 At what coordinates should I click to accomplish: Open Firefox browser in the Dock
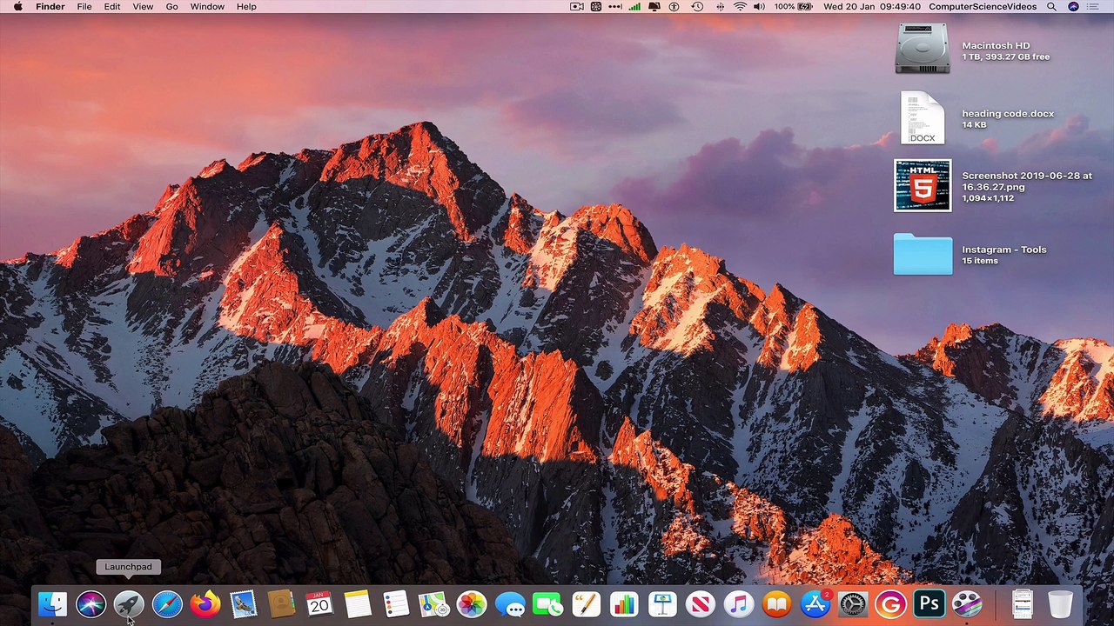(205, 603)
